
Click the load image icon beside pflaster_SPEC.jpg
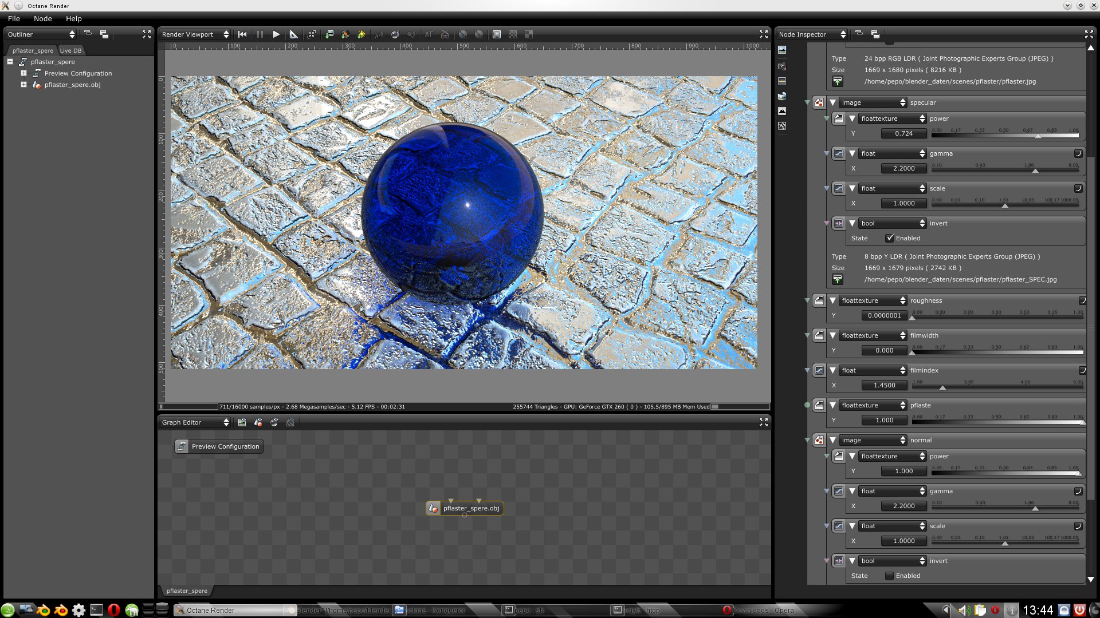coord(838,279)
